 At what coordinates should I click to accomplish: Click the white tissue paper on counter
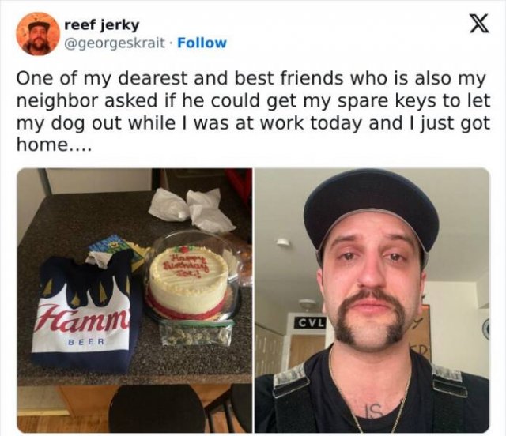192,209
